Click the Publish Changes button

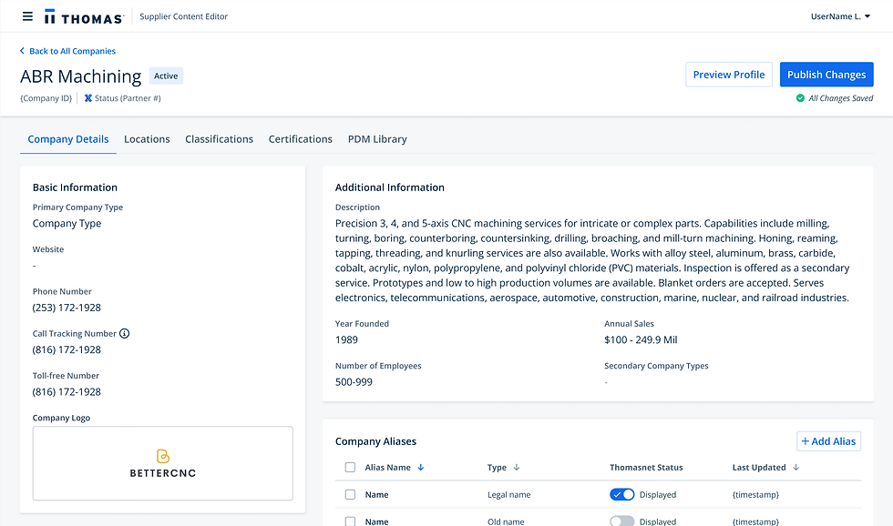826,75
